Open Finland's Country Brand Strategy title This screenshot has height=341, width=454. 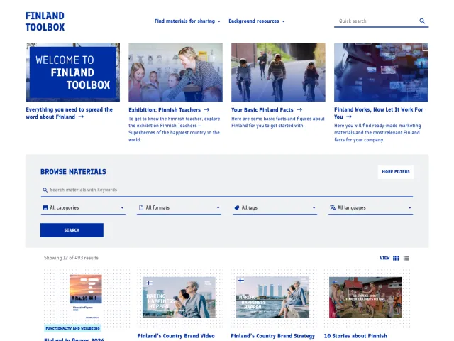(x=272, y=336)
